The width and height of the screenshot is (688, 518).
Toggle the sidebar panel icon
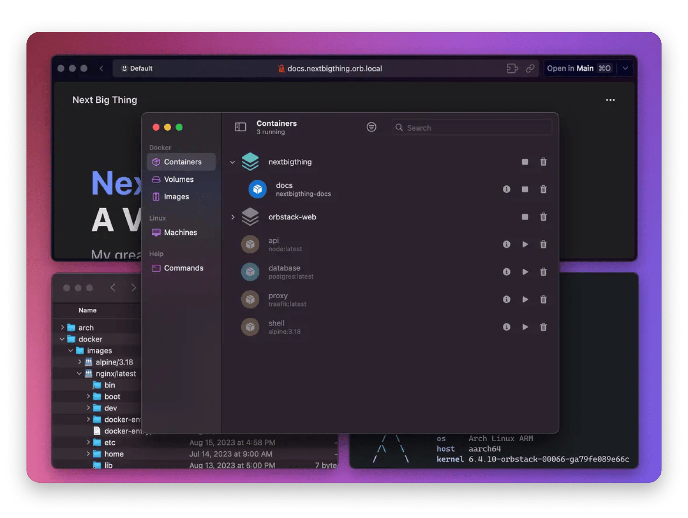click(240, 127)
